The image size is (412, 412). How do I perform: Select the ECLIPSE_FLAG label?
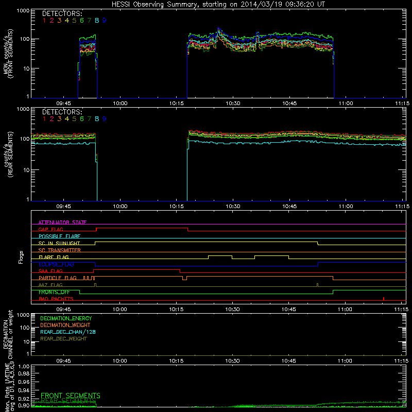point(56,264)
